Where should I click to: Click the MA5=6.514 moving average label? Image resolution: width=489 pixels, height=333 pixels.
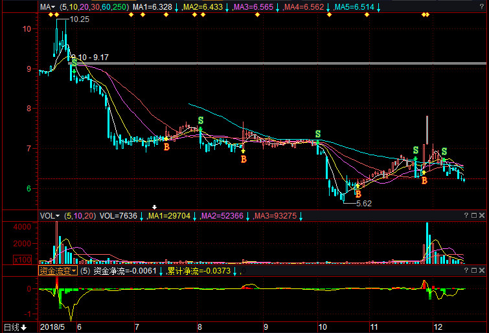[354, 6]
